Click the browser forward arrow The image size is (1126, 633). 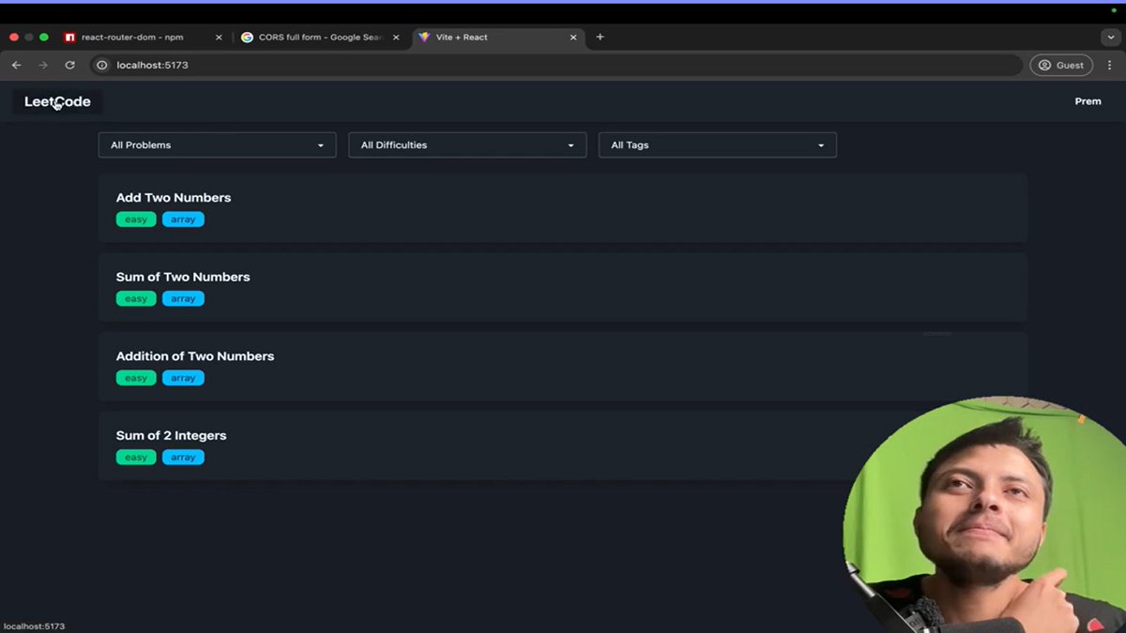(x=43, y=65)
